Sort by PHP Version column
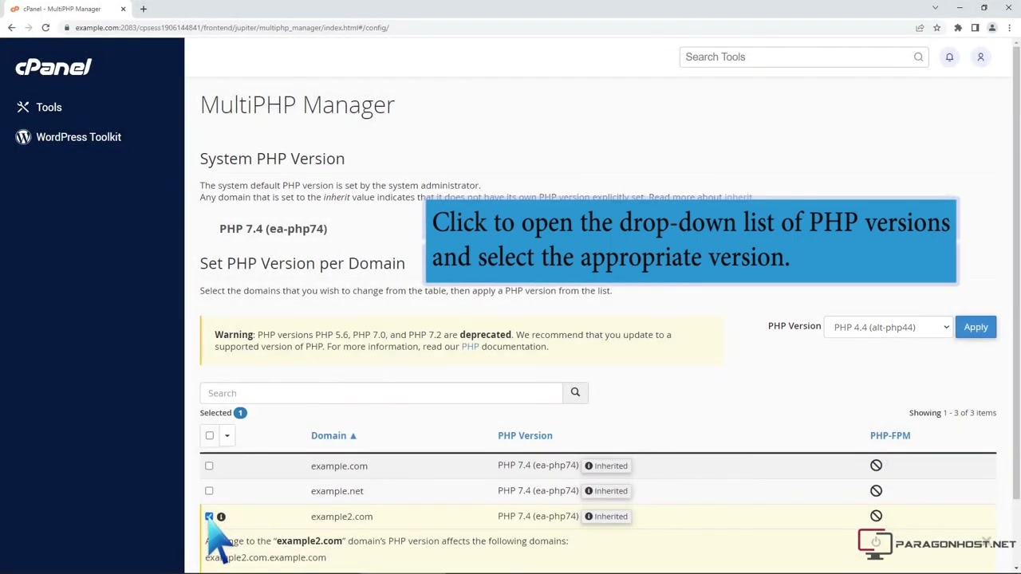The image size is (1021, 574). [x=525, y=435]
